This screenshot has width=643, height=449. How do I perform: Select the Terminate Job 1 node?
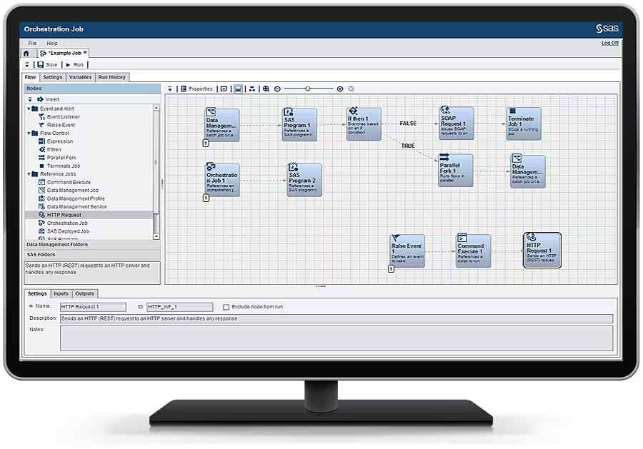tap(524, 123)
